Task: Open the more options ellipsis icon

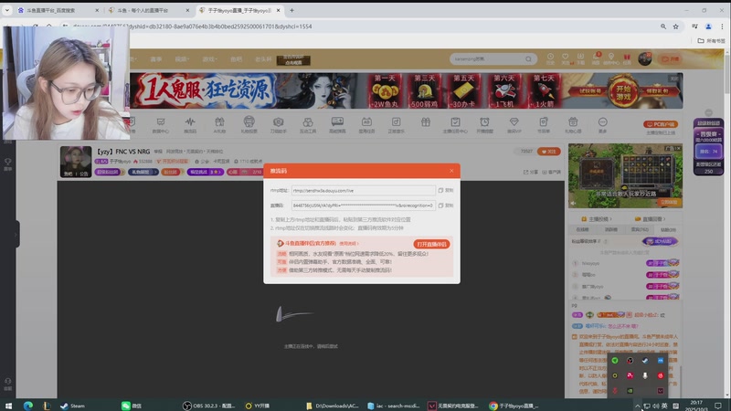Action: click(x=602, y=125)
